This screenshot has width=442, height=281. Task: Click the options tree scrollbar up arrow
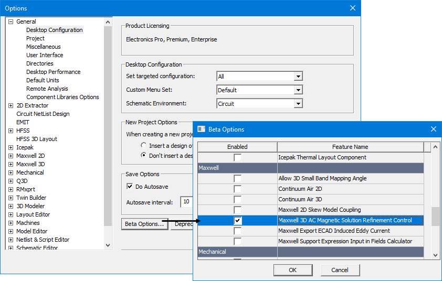pos(108,22)
